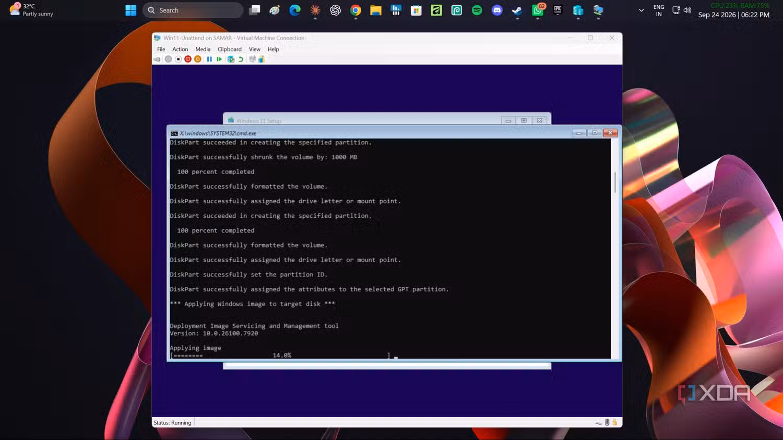Open the View menu
The image size is (783, 440).
coord(255,50)
